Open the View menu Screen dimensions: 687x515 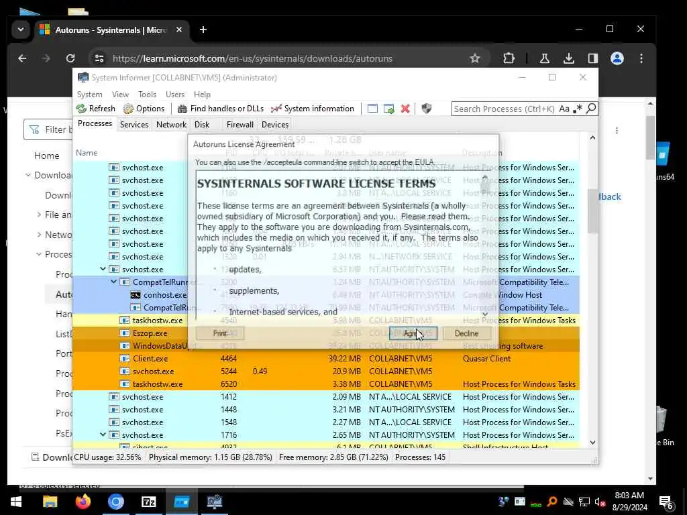(x=120, y=95)
